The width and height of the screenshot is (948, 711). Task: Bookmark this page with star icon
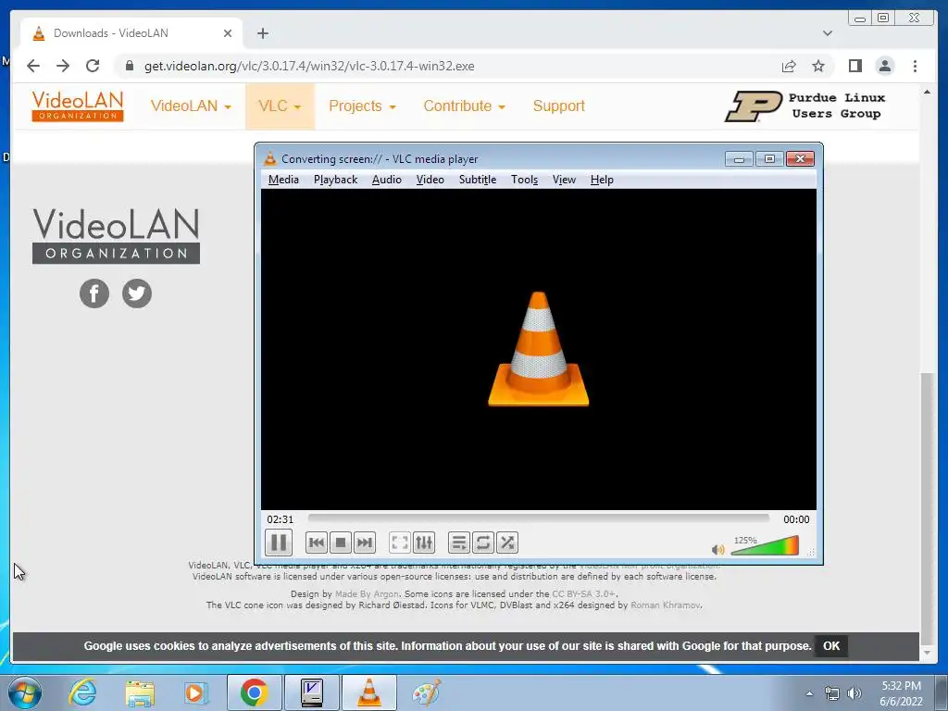click(x=818, y=66)
